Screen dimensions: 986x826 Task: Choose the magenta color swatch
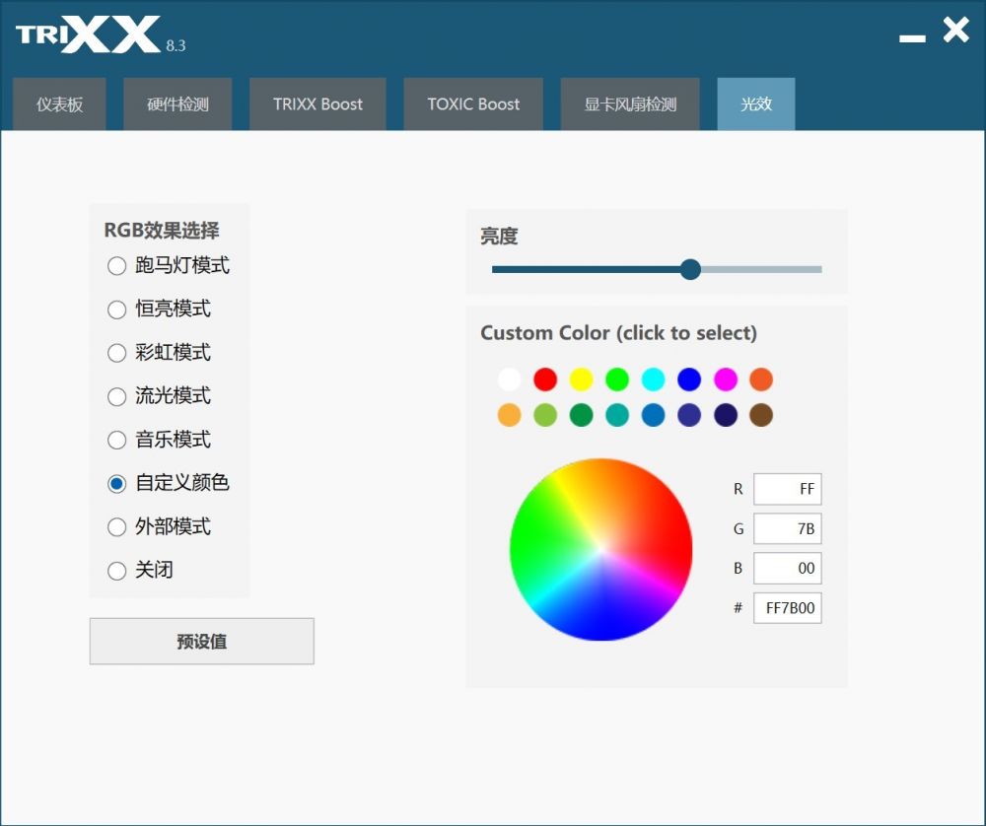(726, 379)
